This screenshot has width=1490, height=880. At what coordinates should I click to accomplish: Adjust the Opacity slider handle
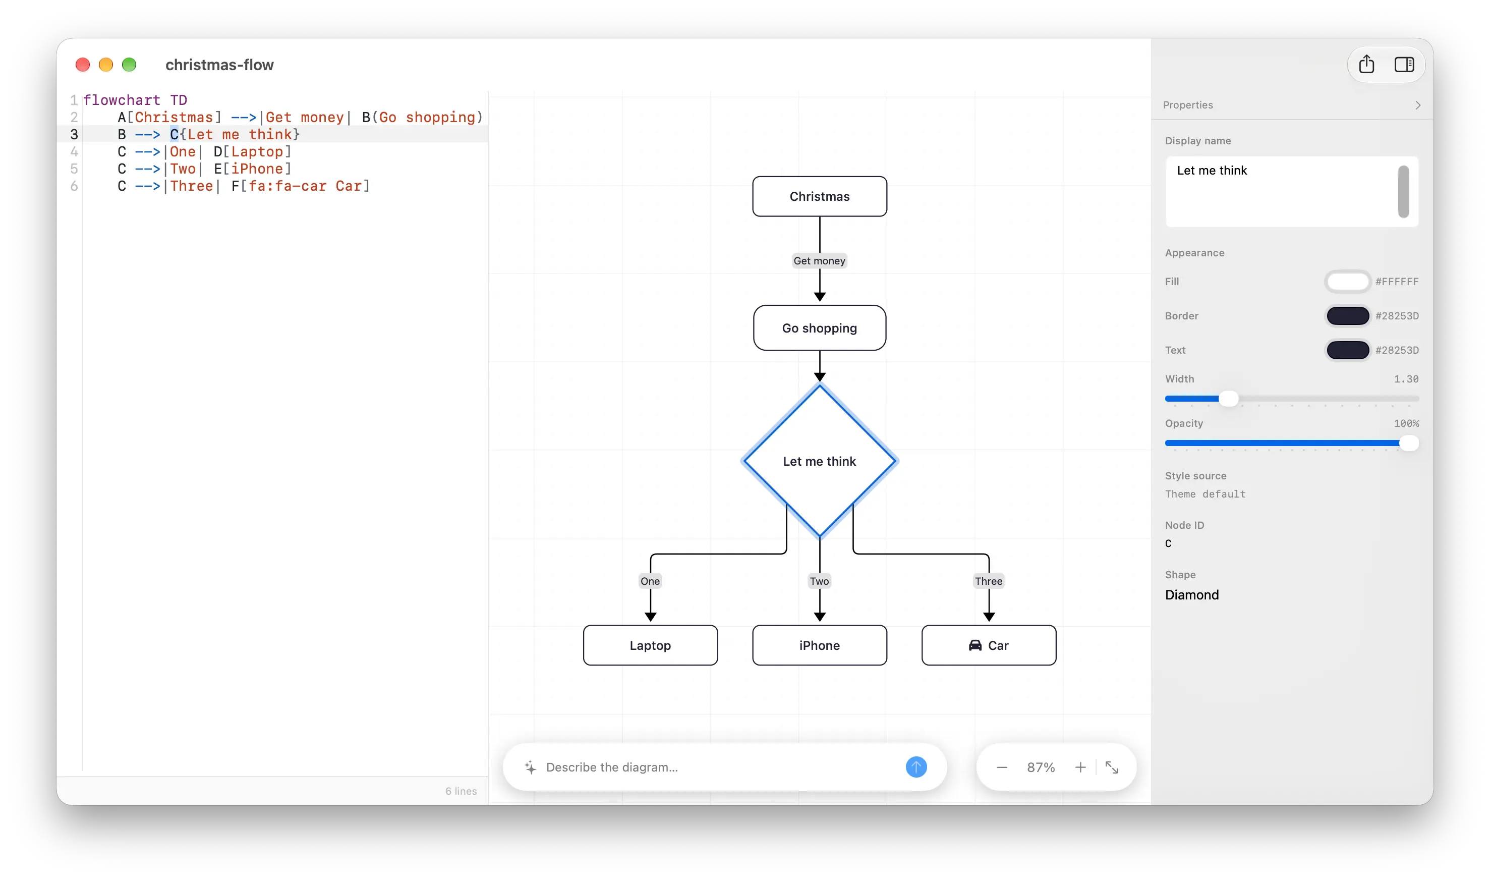(x=1409, y=443)
